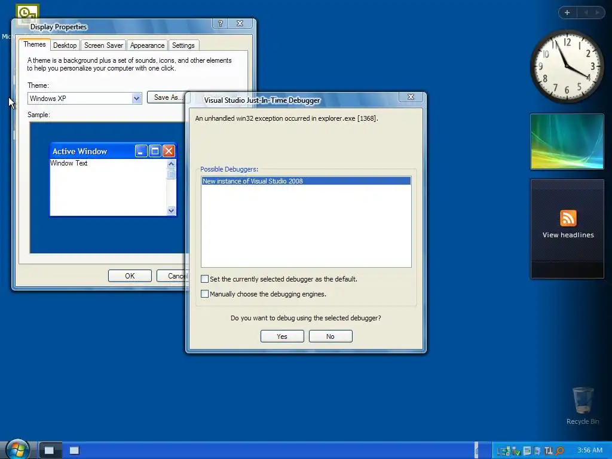Go to previous sidebar gadget page arrow
Image resolution: width=612 pixels, height=459 pixels.
coord(586,13)
